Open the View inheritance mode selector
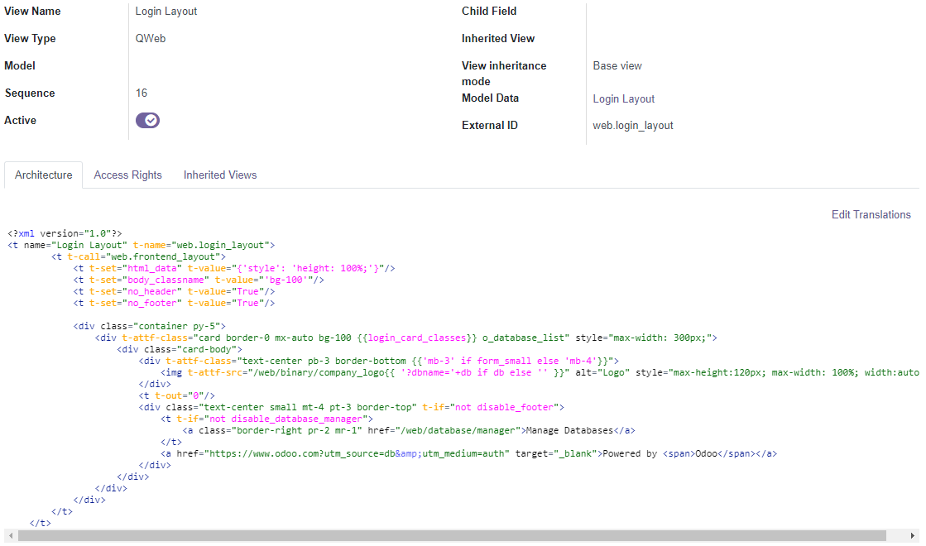 pos(619,65)
